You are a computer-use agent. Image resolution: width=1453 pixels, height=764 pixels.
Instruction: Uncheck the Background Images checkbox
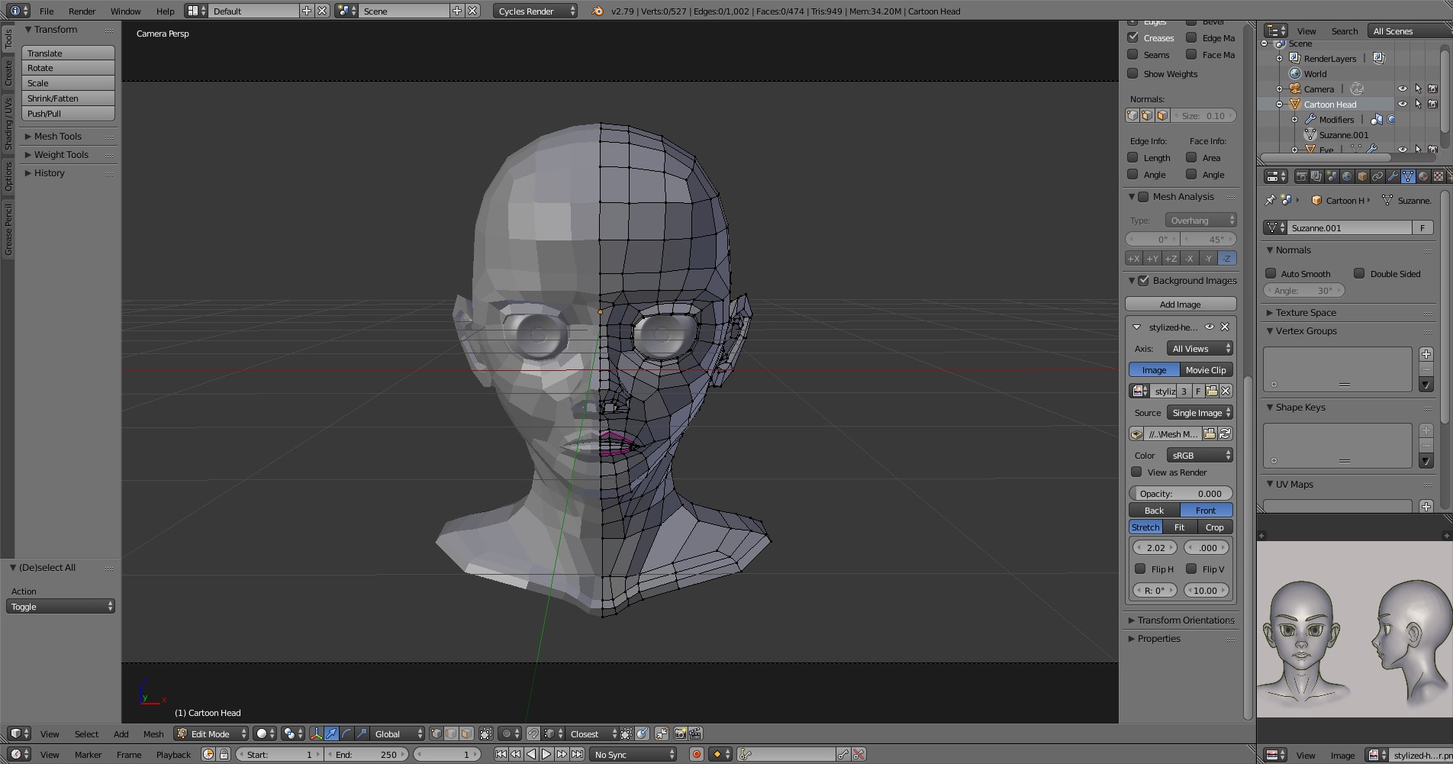pyautogui.click(x=1143, y=281)
